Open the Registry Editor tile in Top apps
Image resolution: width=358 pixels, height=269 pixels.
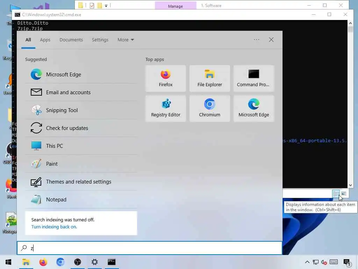pyautogui.click(x=165, y=109)
